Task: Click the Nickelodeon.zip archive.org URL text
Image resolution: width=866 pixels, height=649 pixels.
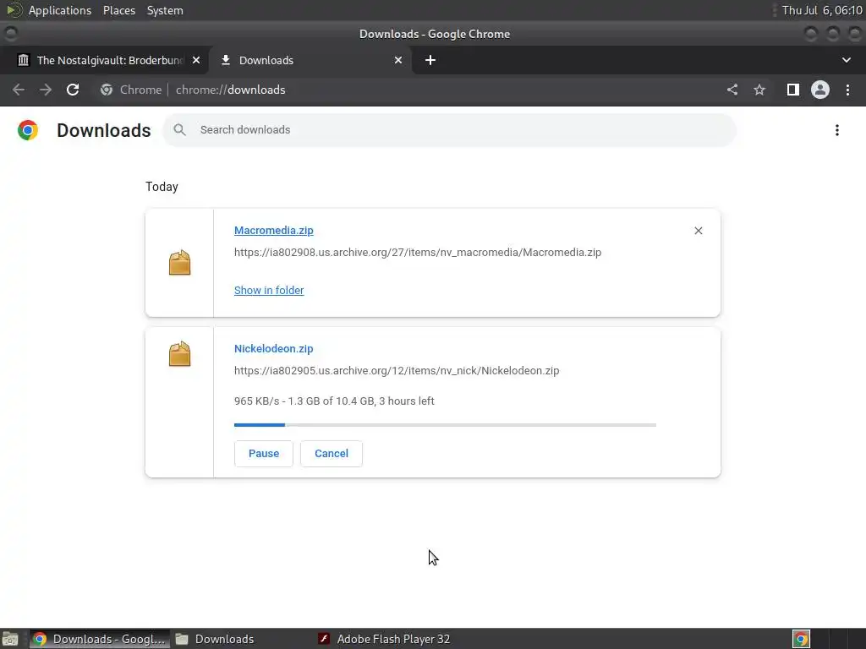Action: (x=397, y=371)
